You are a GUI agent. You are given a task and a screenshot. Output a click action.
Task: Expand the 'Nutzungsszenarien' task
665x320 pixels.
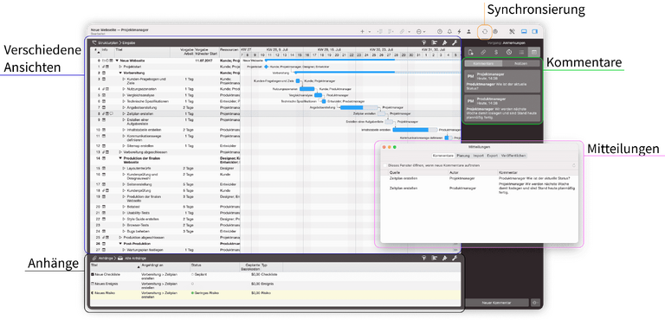click(x=125, y=89)
